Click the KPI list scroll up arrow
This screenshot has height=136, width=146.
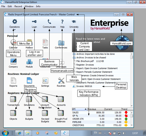132,113
